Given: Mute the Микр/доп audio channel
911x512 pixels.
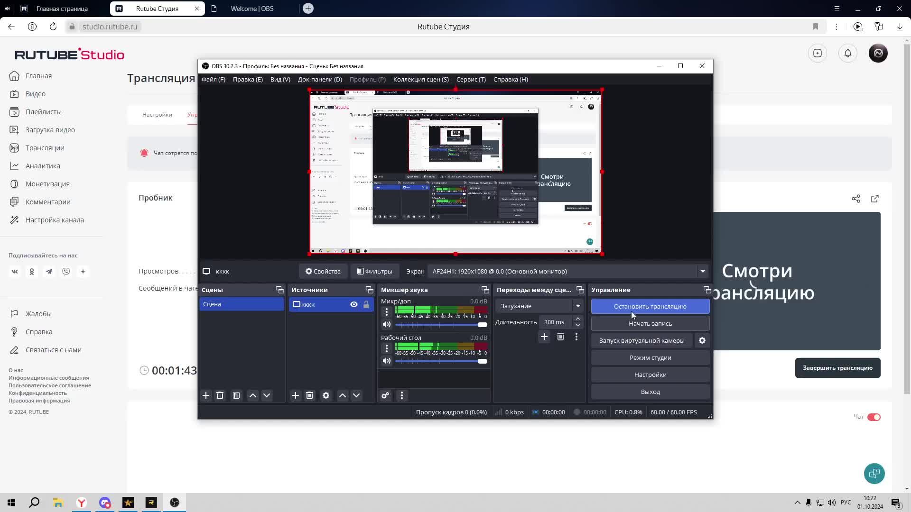Looking at the screenshot, I should click(x=387, y=325).
